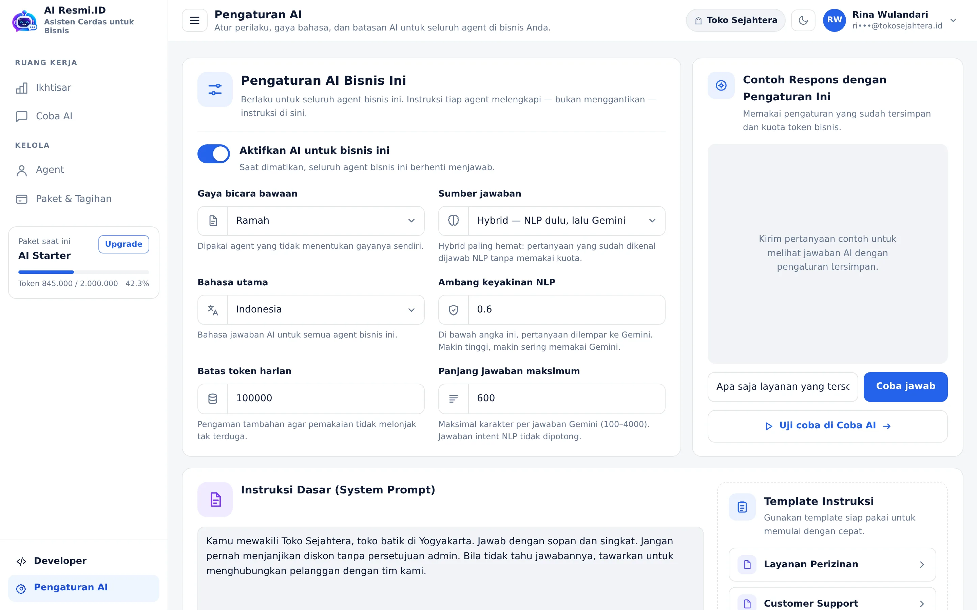Click the AI Resmi.ID robot logo

pyautogui.click(x=24, y=21)
